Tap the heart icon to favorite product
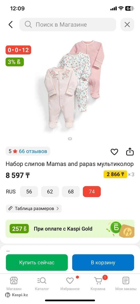The height and width of the screenshot is (304, 140). (114, 152)
